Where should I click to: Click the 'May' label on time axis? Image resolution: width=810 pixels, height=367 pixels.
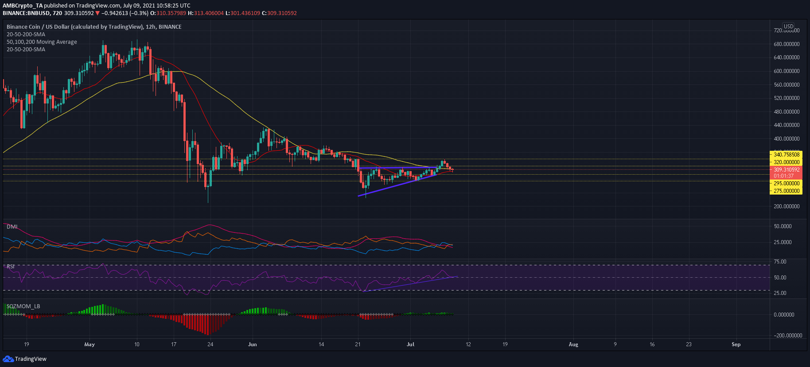(90, 344)
